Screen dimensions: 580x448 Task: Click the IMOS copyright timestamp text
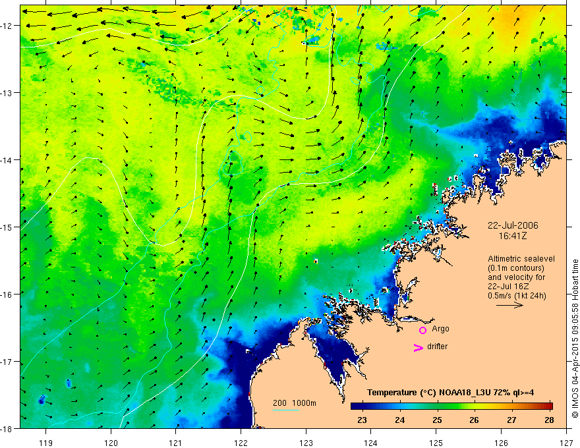[x=575, y=339]
